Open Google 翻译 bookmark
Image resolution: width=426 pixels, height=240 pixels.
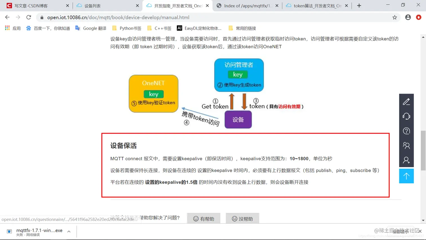coord(91,28)
